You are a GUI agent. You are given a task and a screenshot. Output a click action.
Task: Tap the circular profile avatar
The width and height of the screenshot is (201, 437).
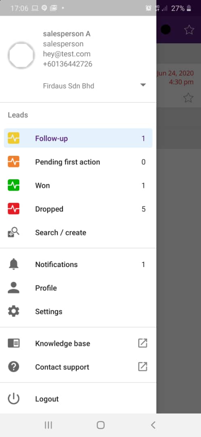[21, 55]
